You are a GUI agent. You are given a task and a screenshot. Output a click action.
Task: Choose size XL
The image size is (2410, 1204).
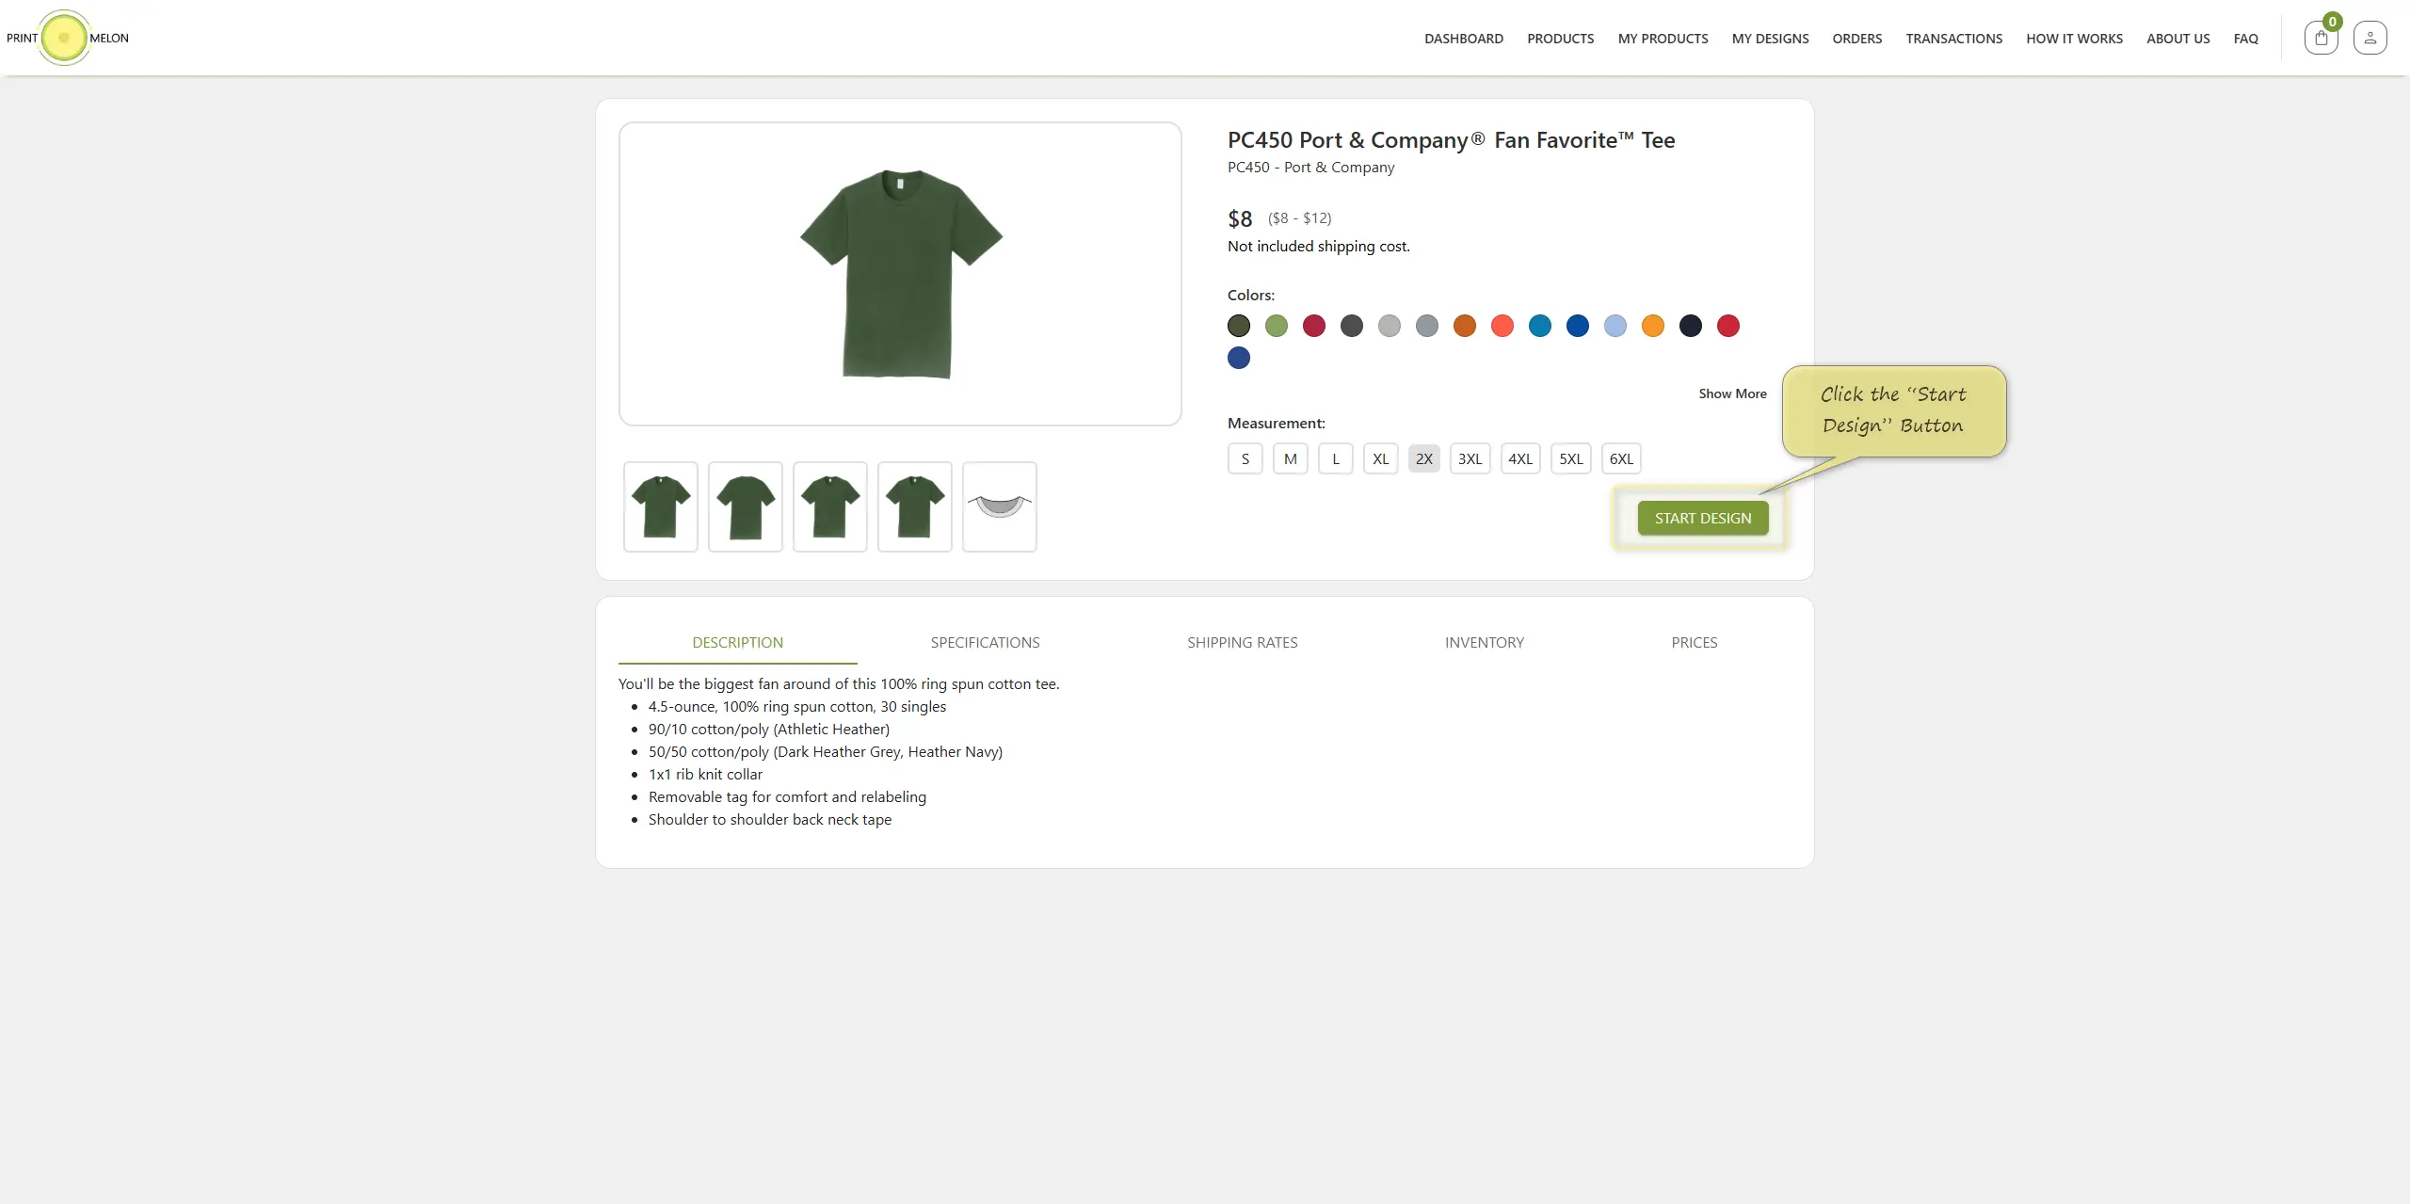click(x=1380, y=459)
